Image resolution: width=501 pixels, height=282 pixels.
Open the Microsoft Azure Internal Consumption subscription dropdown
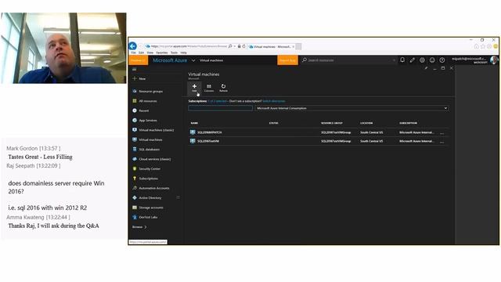(x=351, y=108)
